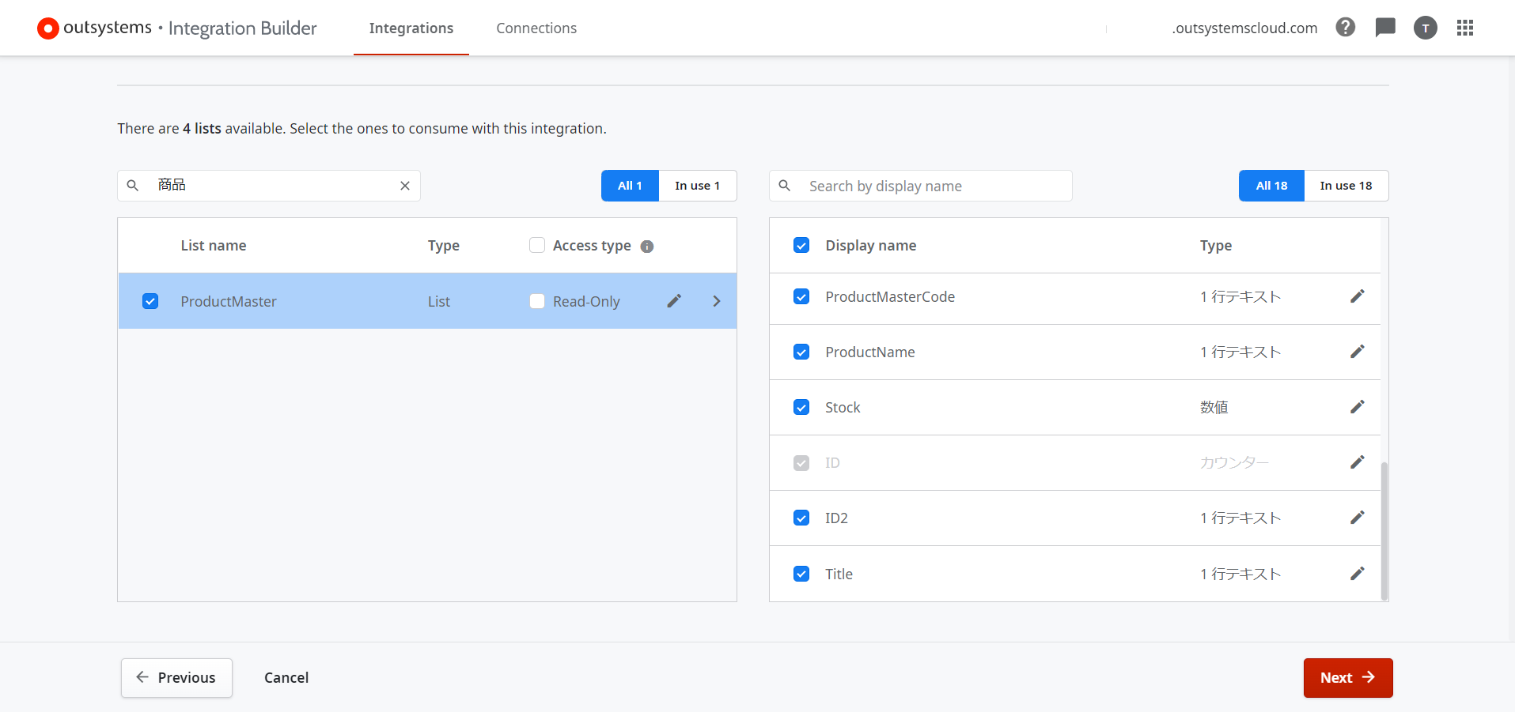Open the user account avatar
Viewport: 1515px width, 712px height.
click(1425, 28)
